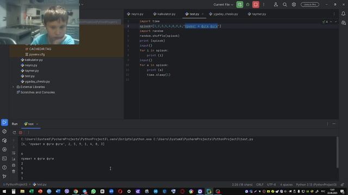Screen dimensions: 348x195
Task: Change CRLF line separator in status bar
Action: click(260, 185)
